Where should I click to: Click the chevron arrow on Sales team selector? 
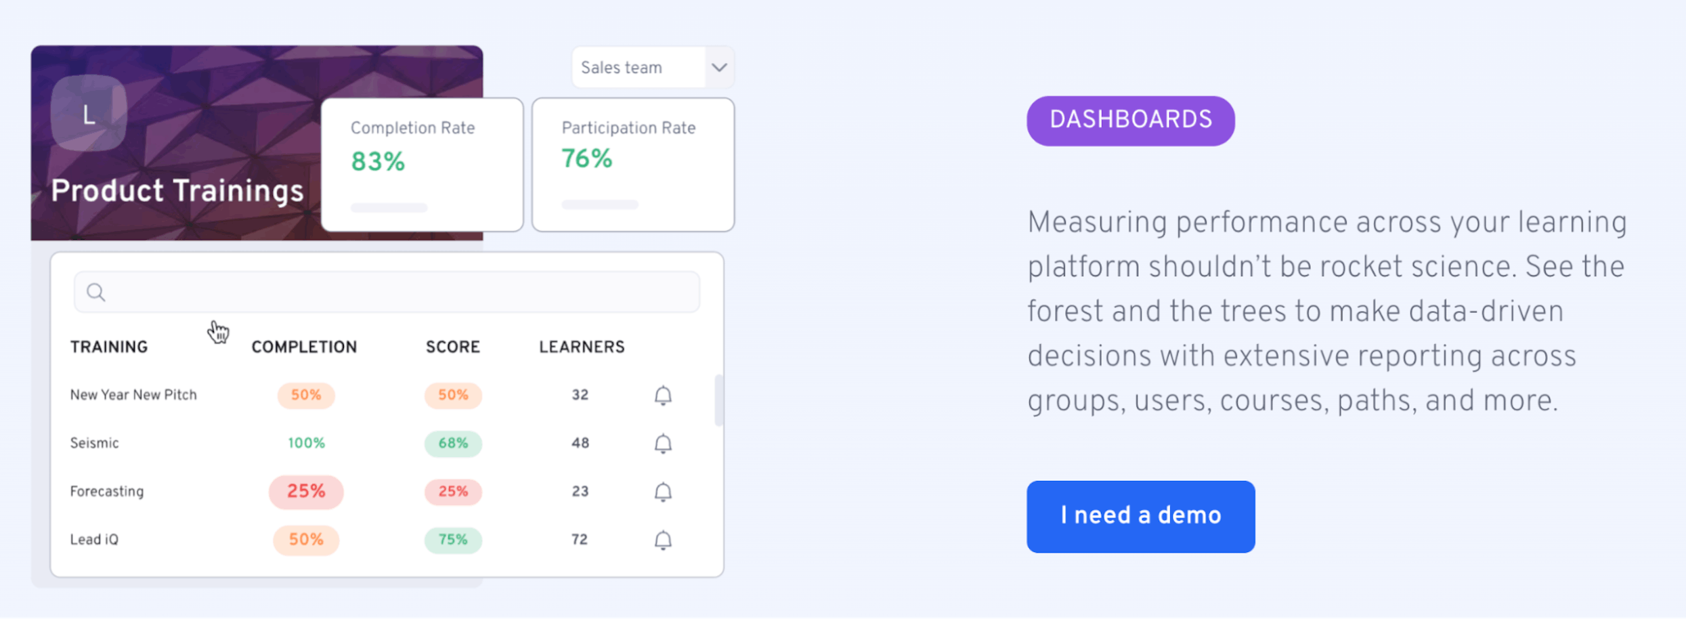coord(720,67)
